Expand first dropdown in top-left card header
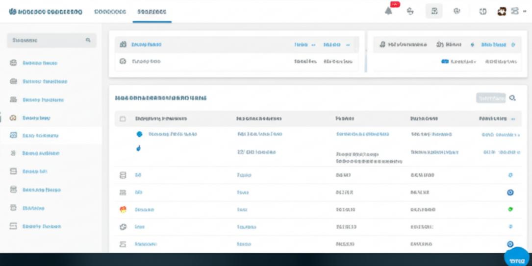532x266 pixels. [313, 45]
